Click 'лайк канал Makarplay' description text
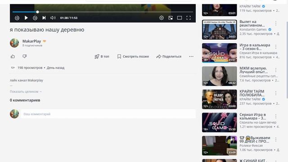 (27, 80)
